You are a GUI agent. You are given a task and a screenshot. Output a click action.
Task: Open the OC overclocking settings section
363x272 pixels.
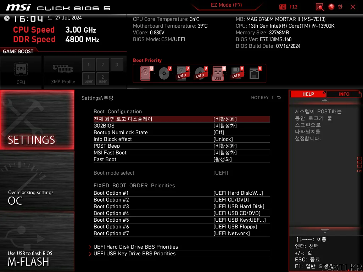[37, 181]
